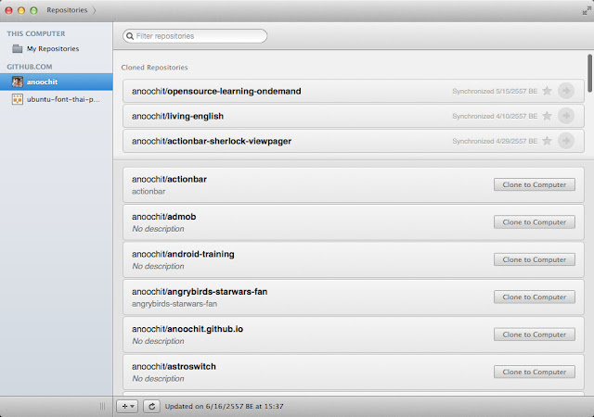Open opensource-learning-ondemand with its arrow button
The image size is (594, 417).
(x=566, y=91)
